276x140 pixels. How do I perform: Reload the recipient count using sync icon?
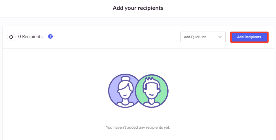(x=11, y=37)
